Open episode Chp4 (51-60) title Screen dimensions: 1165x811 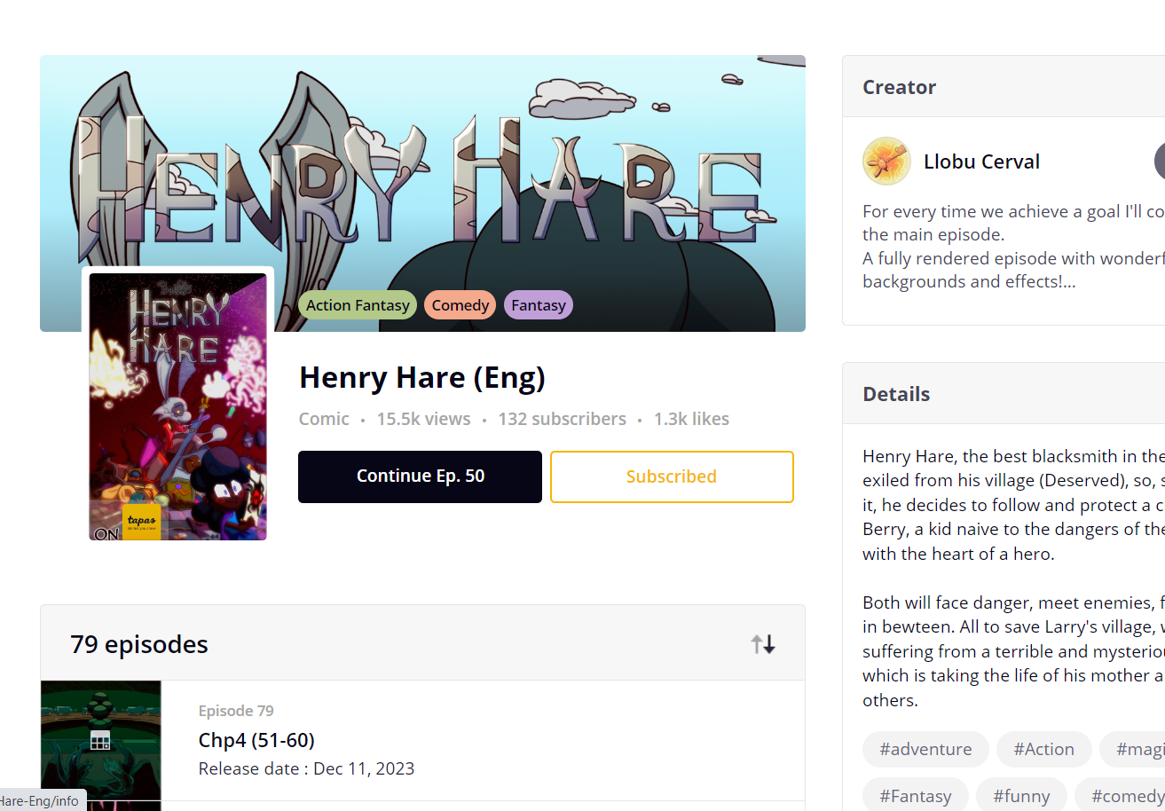(x=256, y=740)
